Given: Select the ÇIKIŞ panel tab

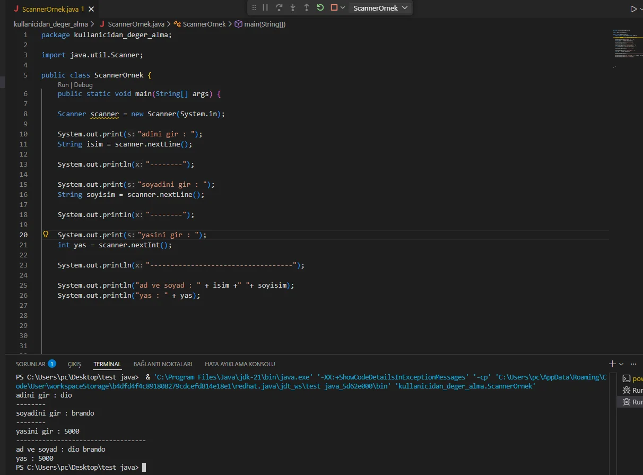Looking at the screenshot, I should coord(74,364).
